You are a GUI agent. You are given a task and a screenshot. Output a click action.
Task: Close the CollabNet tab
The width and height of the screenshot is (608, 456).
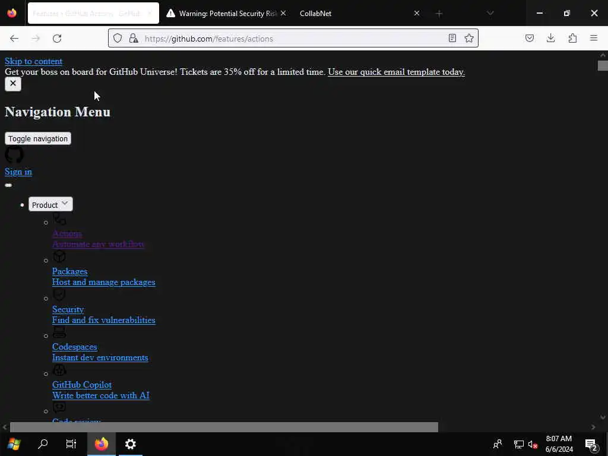coord(416,13)
